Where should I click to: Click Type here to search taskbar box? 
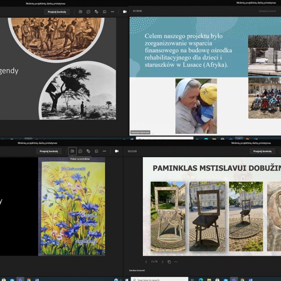tap(160, 279)
